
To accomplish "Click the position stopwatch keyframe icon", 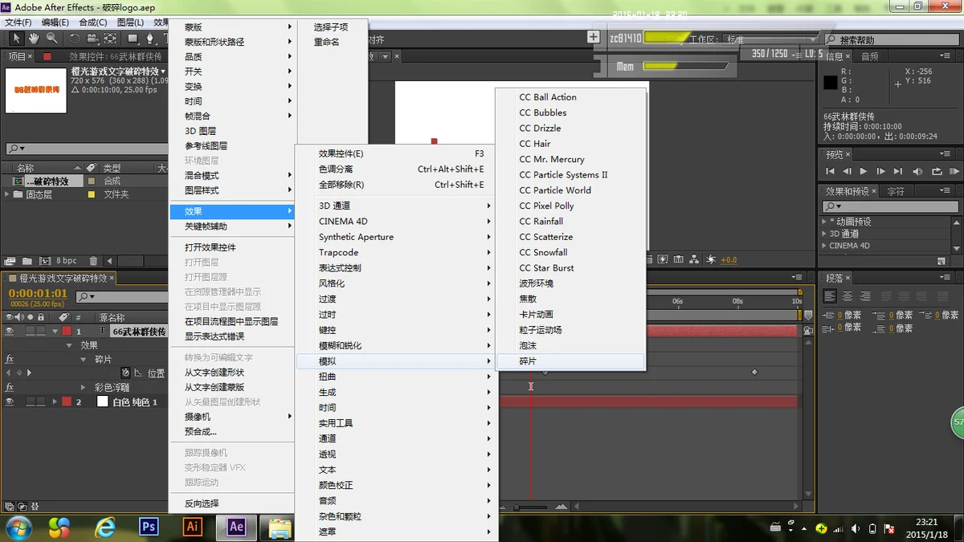I will click(125, 373).
